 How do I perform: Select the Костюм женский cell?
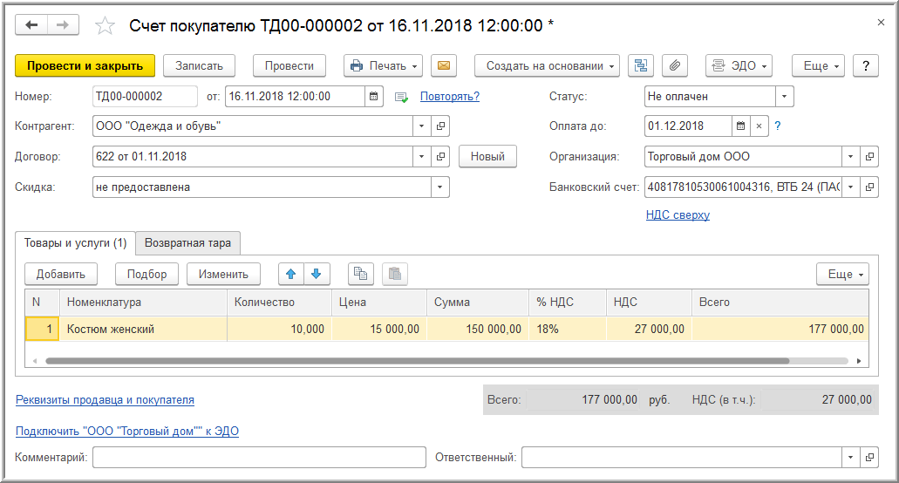(143, 329)
